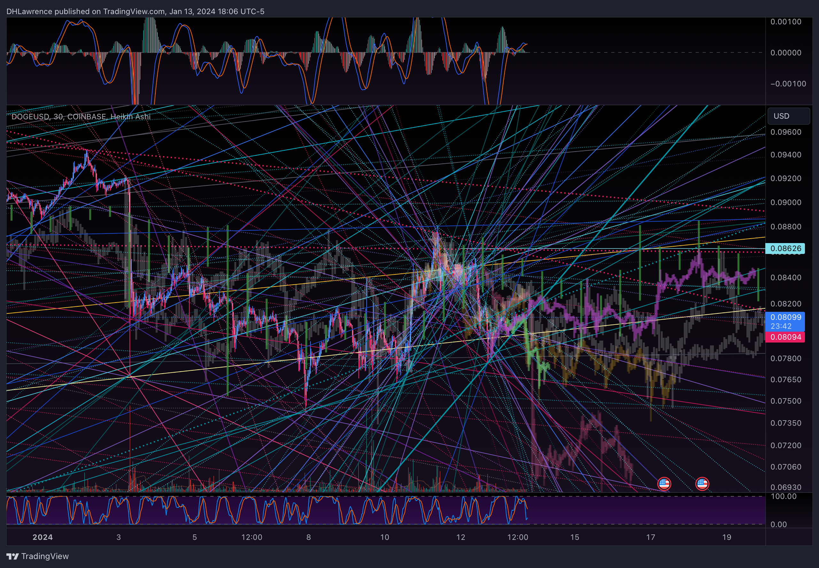819x568 pixels.
Task: Click the 0.08400 price axis value
Action: (786, 277)
